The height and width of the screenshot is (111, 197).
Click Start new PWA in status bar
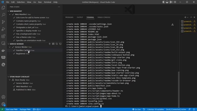tap(12, 109)
